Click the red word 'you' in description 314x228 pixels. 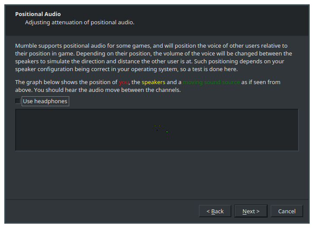coord(124,82)
